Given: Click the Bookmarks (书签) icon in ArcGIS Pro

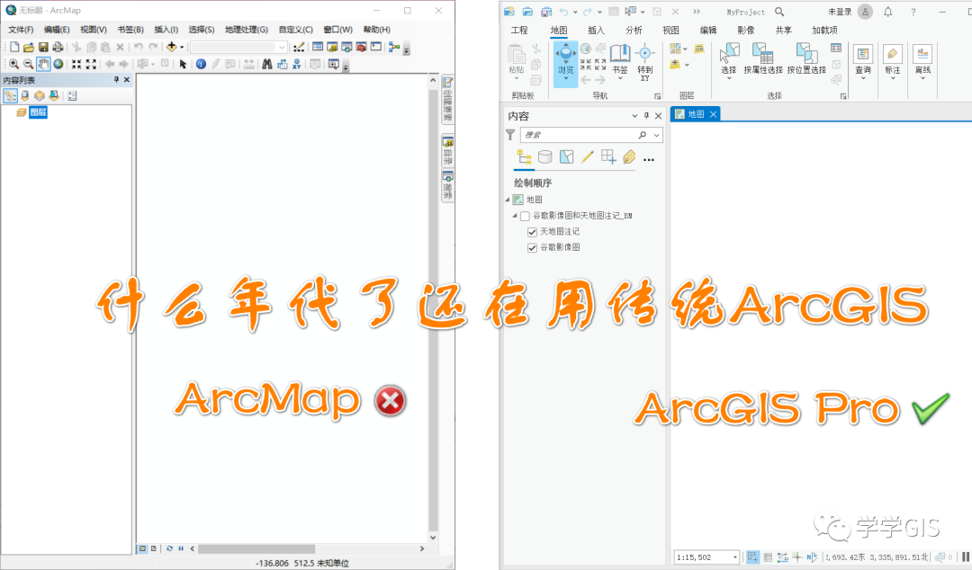Looking at the screenshot, I should tap(620, 61).
